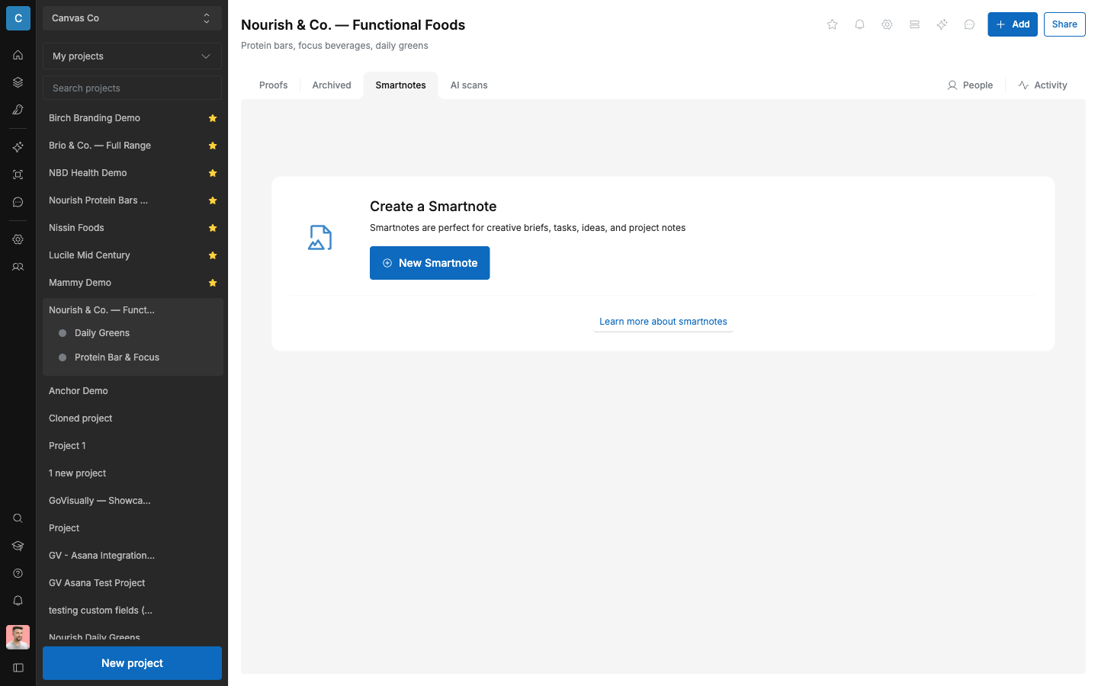Open notifications bell in left rail
1098x686 pixels.
tap(18, 601)
